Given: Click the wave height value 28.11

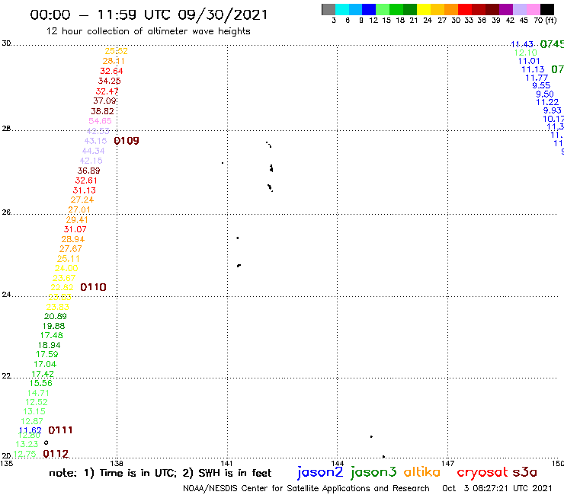Looking at the screenshot, I should click(114, 61).
